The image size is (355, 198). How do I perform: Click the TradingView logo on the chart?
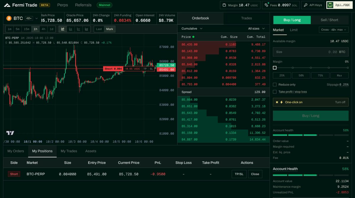(x=10, y=133)
